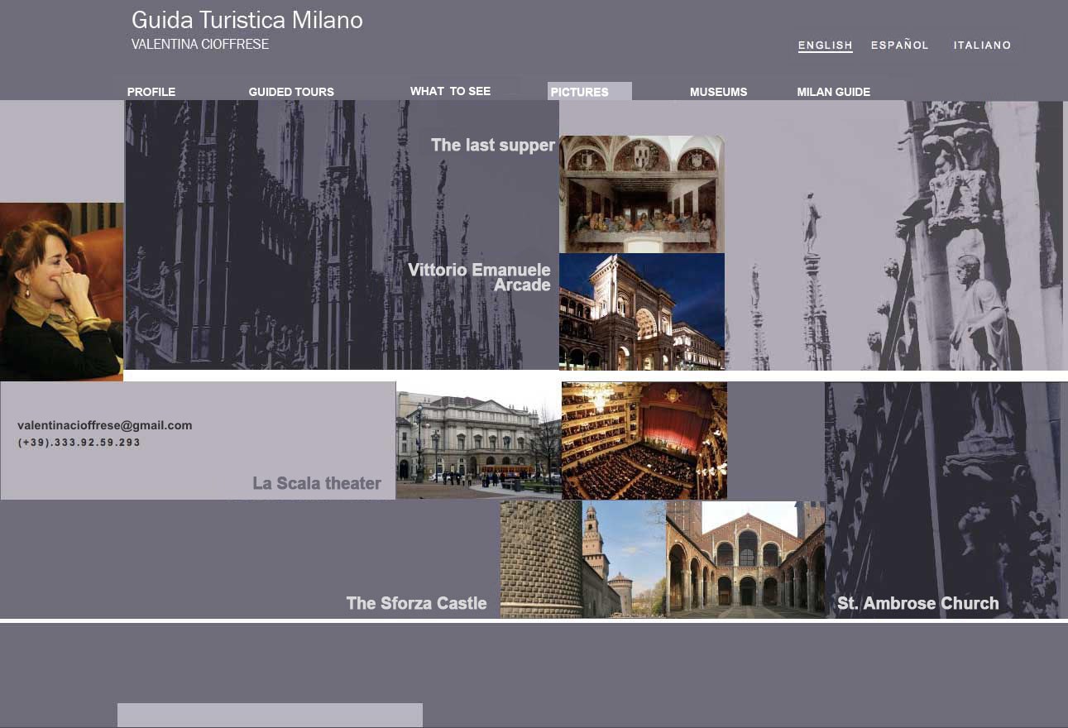Open the Last Supper painting thumbnail
Screen dimensions: 1068x728
click(x=641, y=194)
